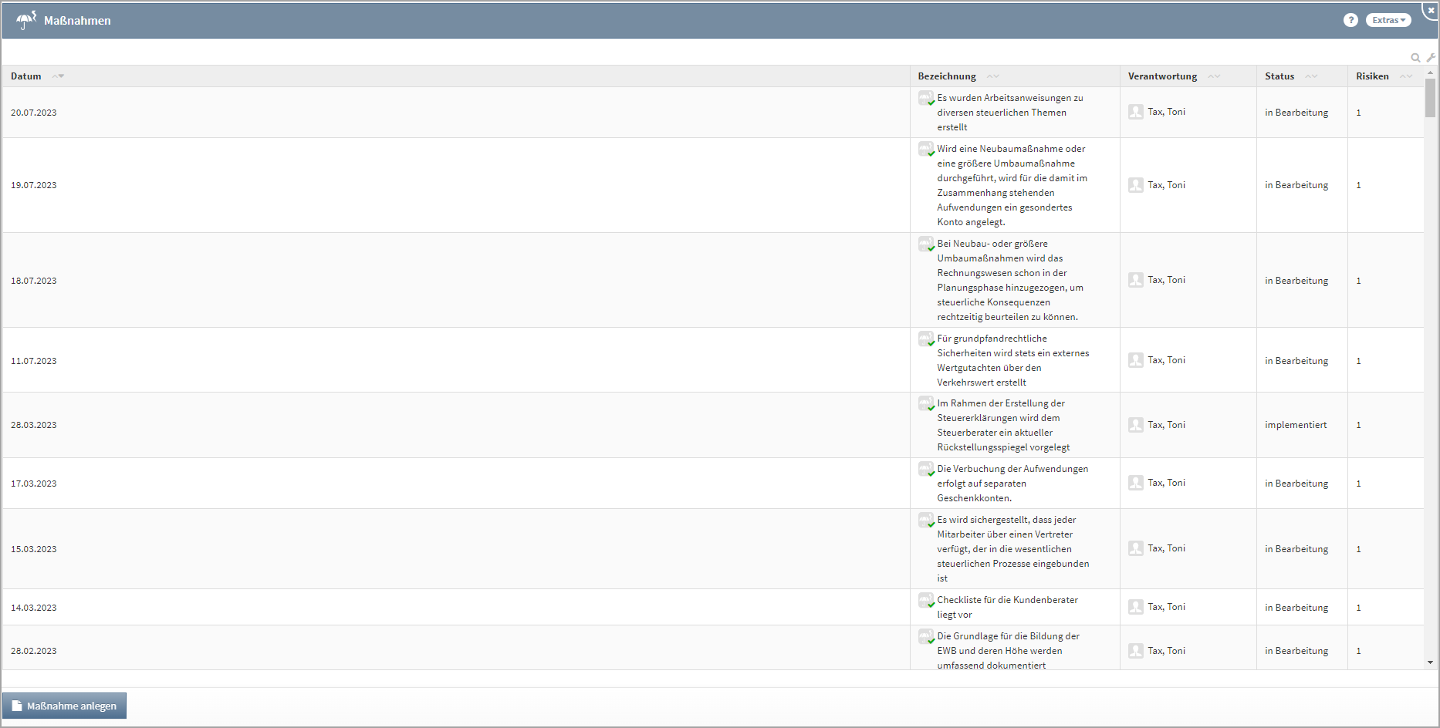
Task: Click user avatar in the 15.03.2023 row
Action: [x=1136, y=548]
